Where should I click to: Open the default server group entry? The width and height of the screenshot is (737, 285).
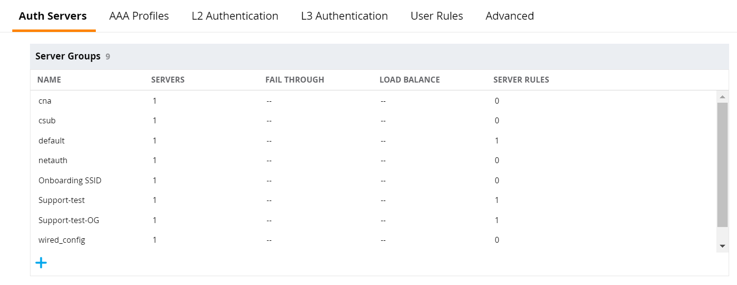(x=373, y=141)
